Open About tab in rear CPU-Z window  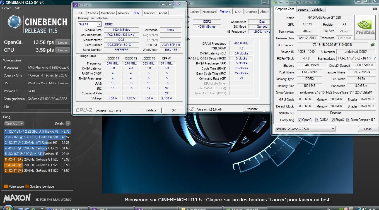(264, 12)
